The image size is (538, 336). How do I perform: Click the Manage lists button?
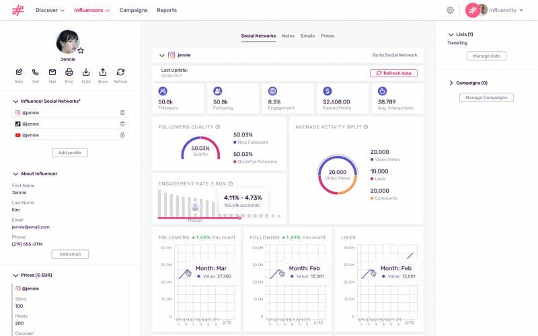pos(486,56)
